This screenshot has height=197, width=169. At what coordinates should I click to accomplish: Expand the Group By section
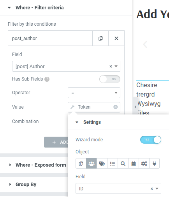tap(26, 185)
